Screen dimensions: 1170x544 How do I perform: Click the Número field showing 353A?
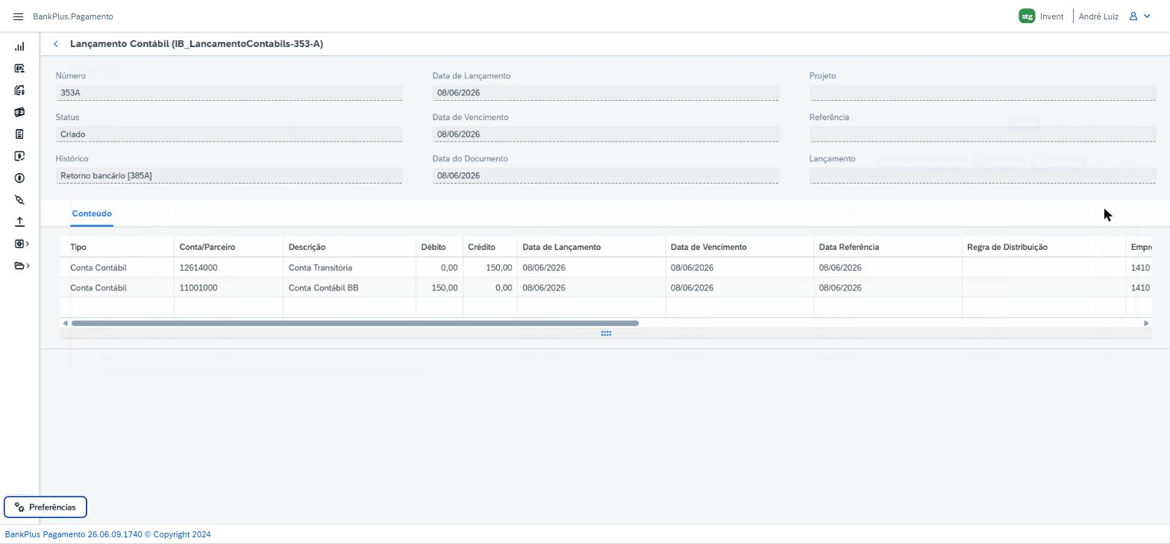tap(229, 93)
